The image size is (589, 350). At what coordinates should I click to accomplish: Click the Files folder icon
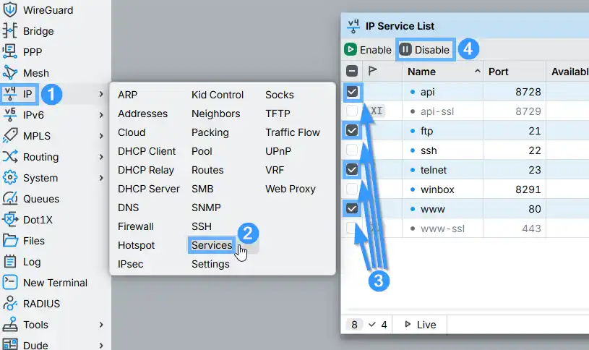click(x=10, y=241)
